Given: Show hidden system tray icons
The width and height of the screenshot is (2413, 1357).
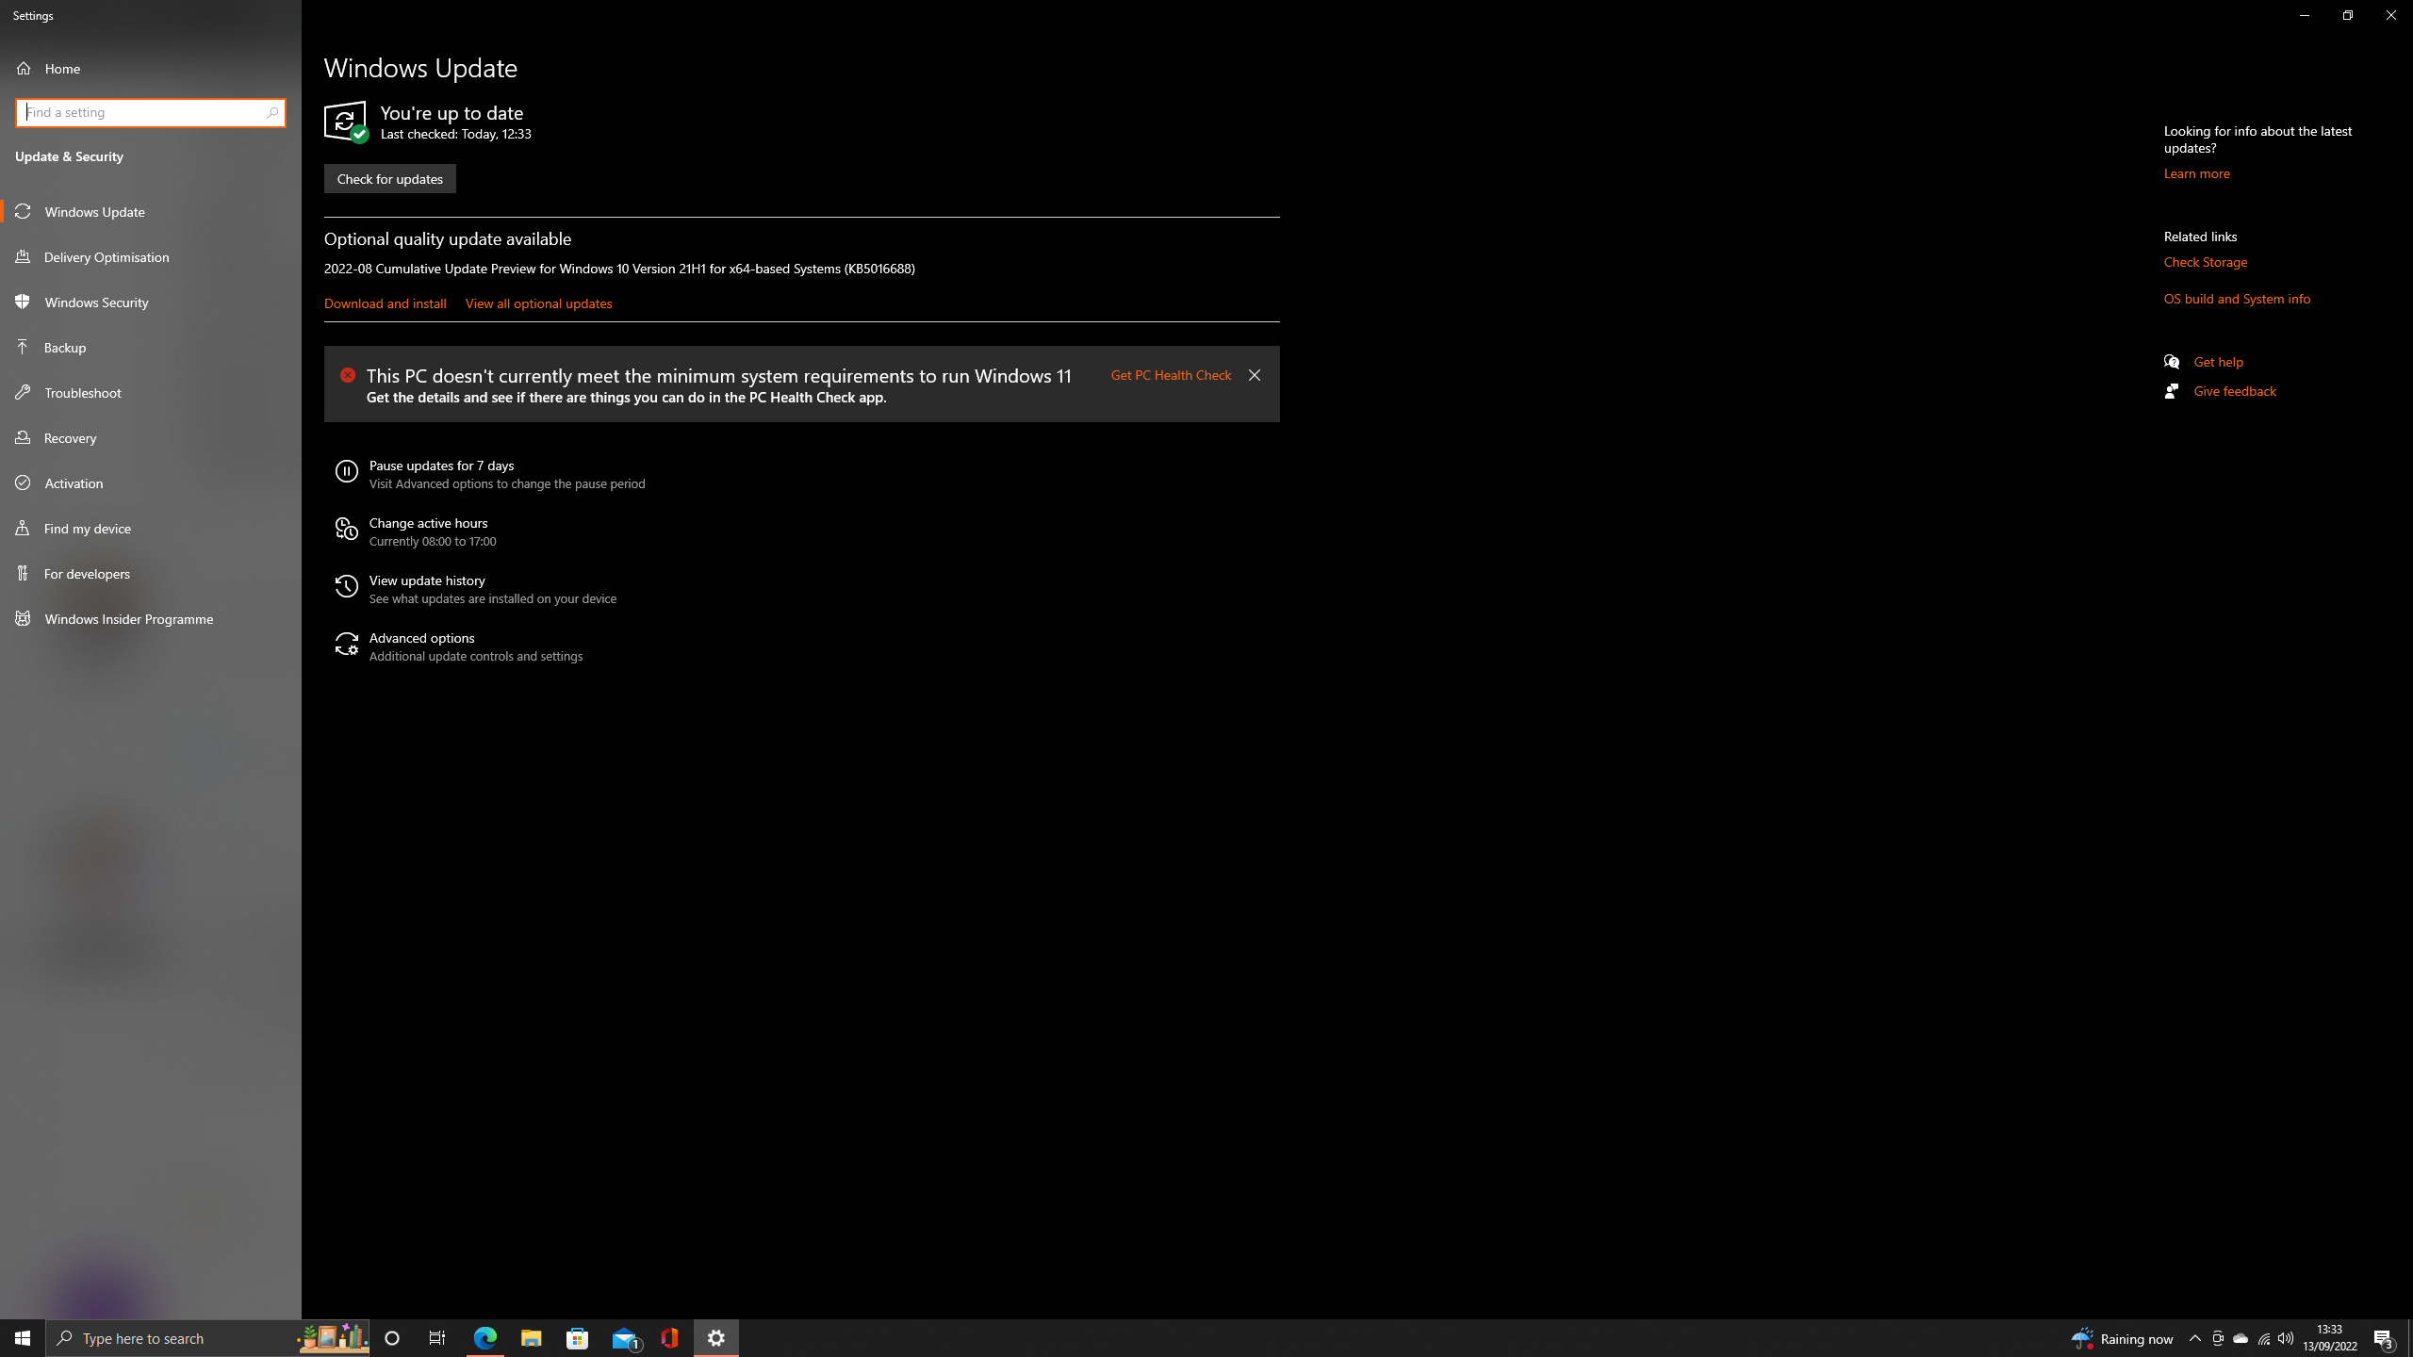Looking at the screenshot, I should tap(2194, 1338).
